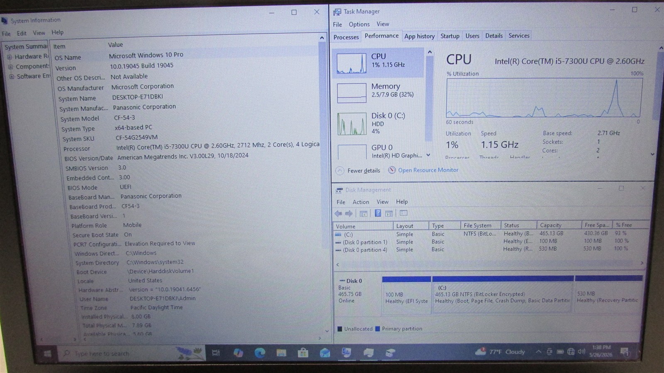Click the up arrow of Task Manager sidebar scrollbar
Viewport: 664px width, 373px height.
(430, 52)
